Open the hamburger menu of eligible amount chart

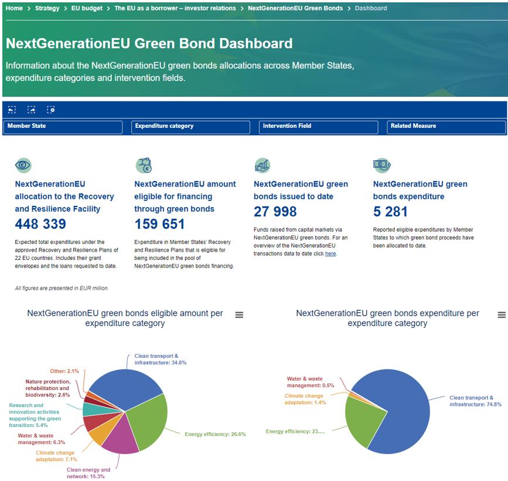pyautogui.click(x=239, y=314)
